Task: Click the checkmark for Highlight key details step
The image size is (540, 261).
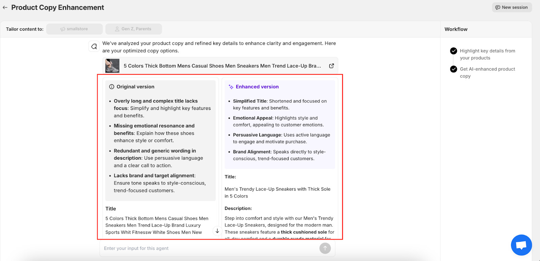Action: coord(454,51)
